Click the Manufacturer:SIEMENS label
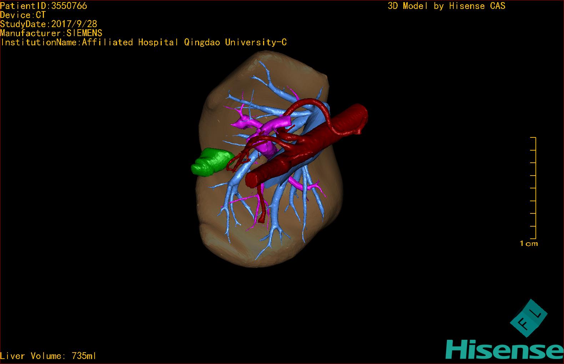This screenshot has height=364, width=564. tap(51, 33)
